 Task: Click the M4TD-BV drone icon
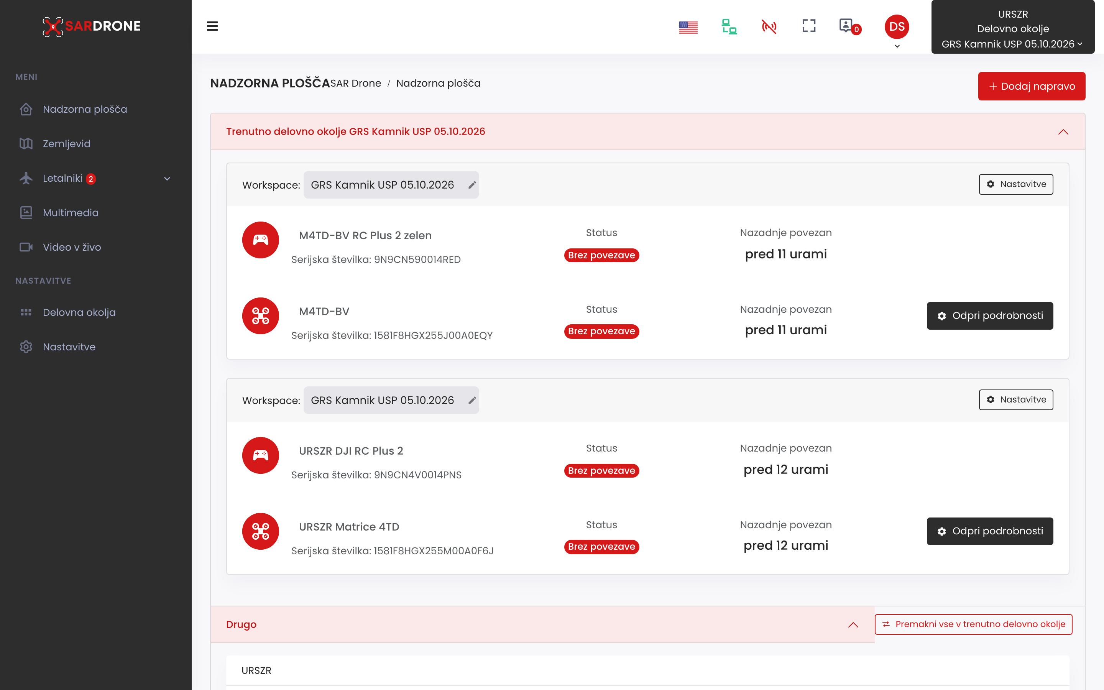(261, 316)
